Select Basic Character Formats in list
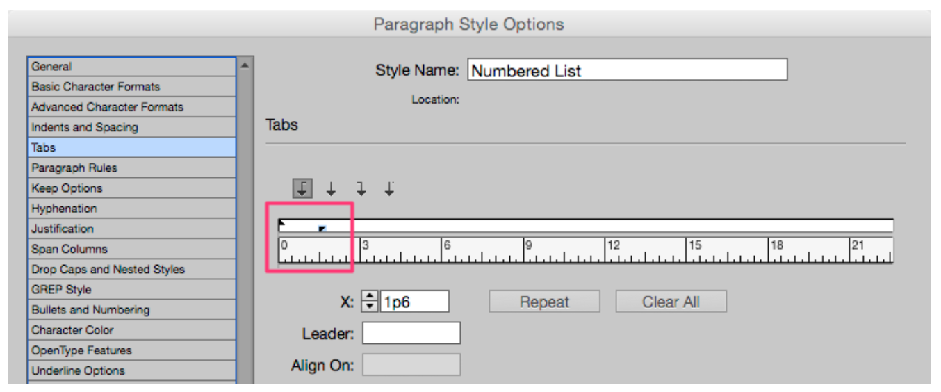 pyautogui.click(x=132, y=87)
